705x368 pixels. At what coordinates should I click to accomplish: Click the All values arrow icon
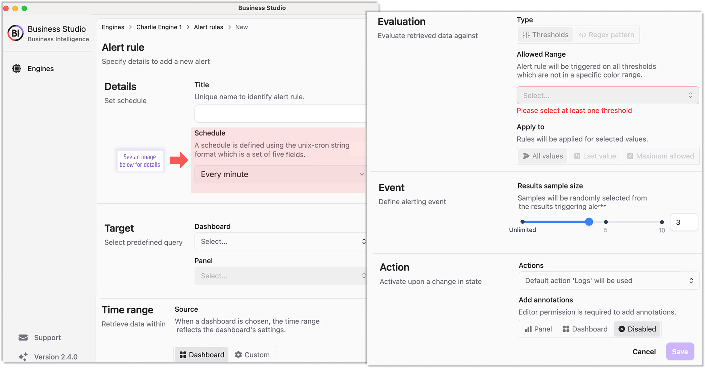tap(526, 156)
